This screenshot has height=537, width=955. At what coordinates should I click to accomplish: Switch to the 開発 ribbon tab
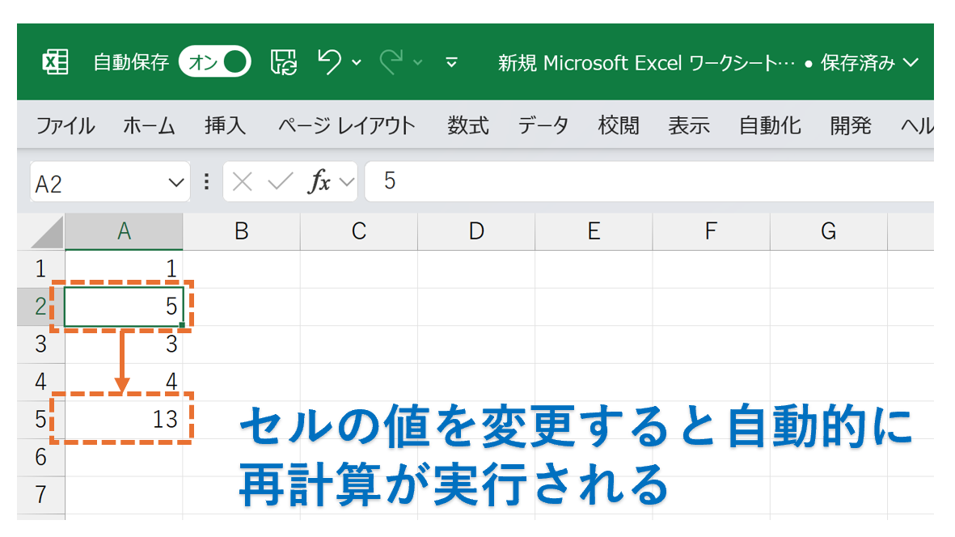849,125
